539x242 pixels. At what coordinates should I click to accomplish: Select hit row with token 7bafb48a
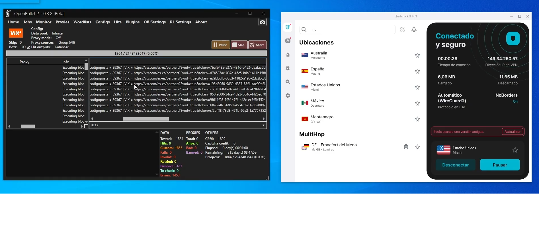pos(178,68)
